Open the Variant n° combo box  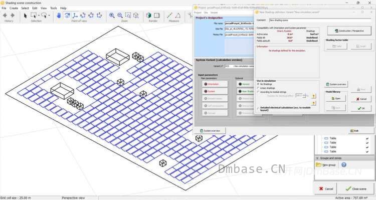(x=239, y=66)
